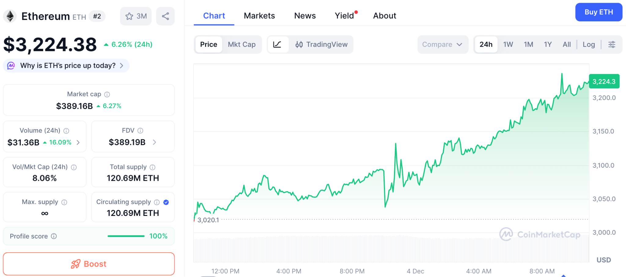Open the Compare dropdown
The height and width of the screenshot is (277, 626).
443,45
